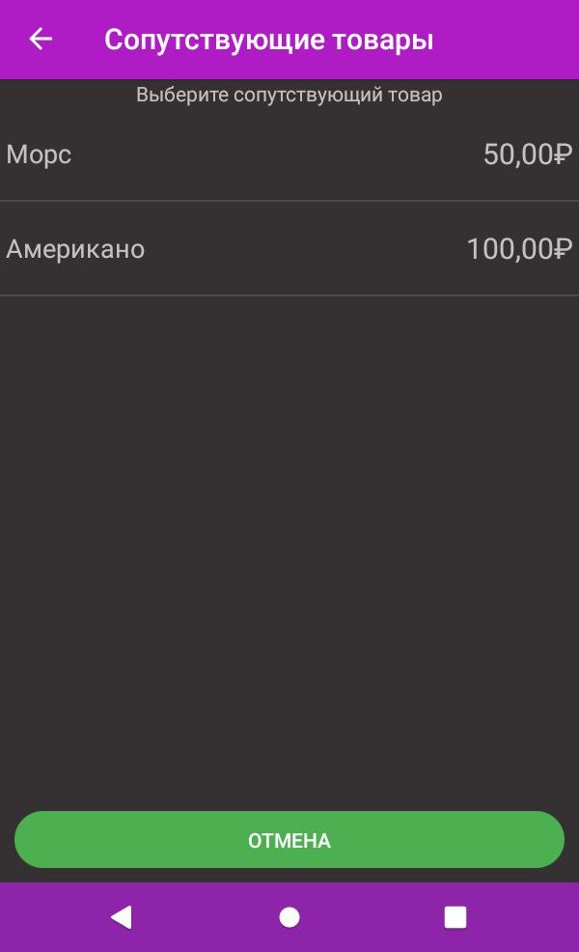Image resolution: width=579 pixels, height=952 pixels.
Task: Tap the Android home circle button
Action: click(x=289, y=917)
